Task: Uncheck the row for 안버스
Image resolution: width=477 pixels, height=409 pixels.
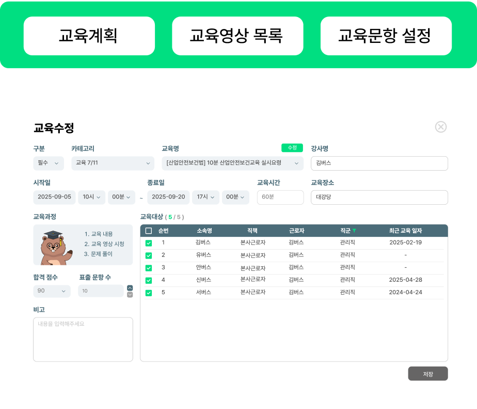Action: (x=149, y=268)
